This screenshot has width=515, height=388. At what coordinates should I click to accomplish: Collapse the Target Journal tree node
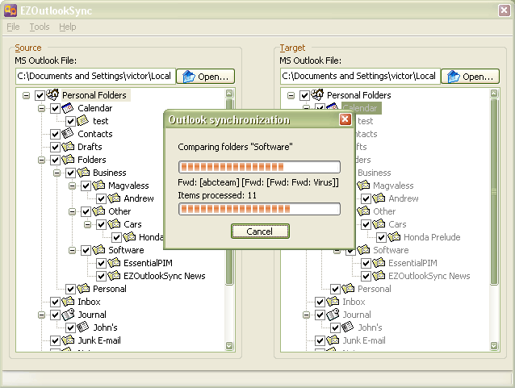306,315
